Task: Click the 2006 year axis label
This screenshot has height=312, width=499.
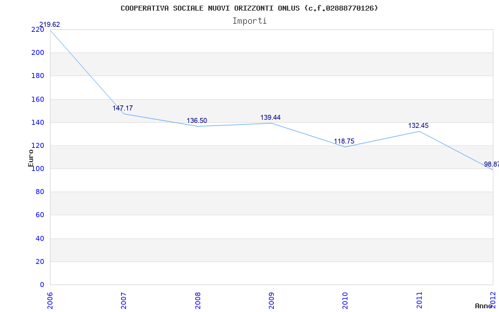Action: tap(51, 299)
